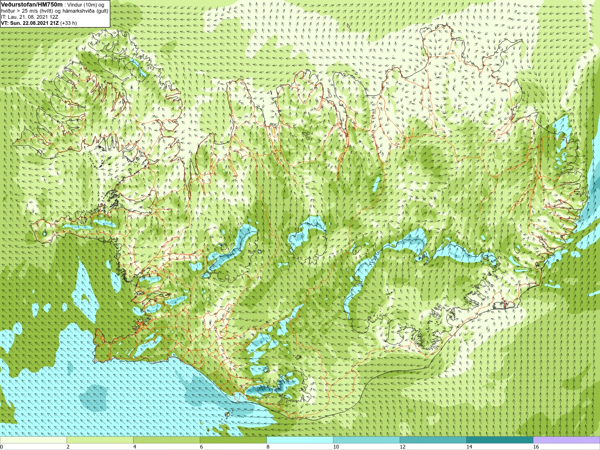Click the "14" legend scale label

(469, 447)
